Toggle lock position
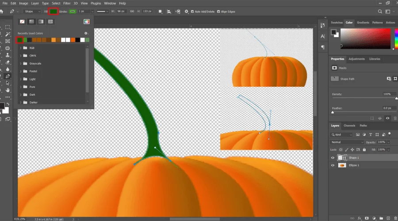This screenshot has width=398, height=221. click(x=352, y=150)
